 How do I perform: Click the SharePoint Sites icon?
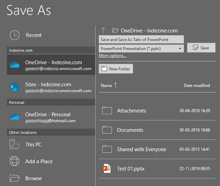pyautogui.click(x=14, y=87)
